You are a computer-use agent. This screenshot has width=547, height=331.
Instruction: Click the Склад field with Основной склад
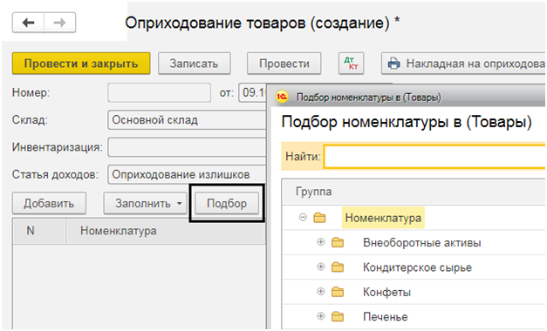[x=188, y=120]
